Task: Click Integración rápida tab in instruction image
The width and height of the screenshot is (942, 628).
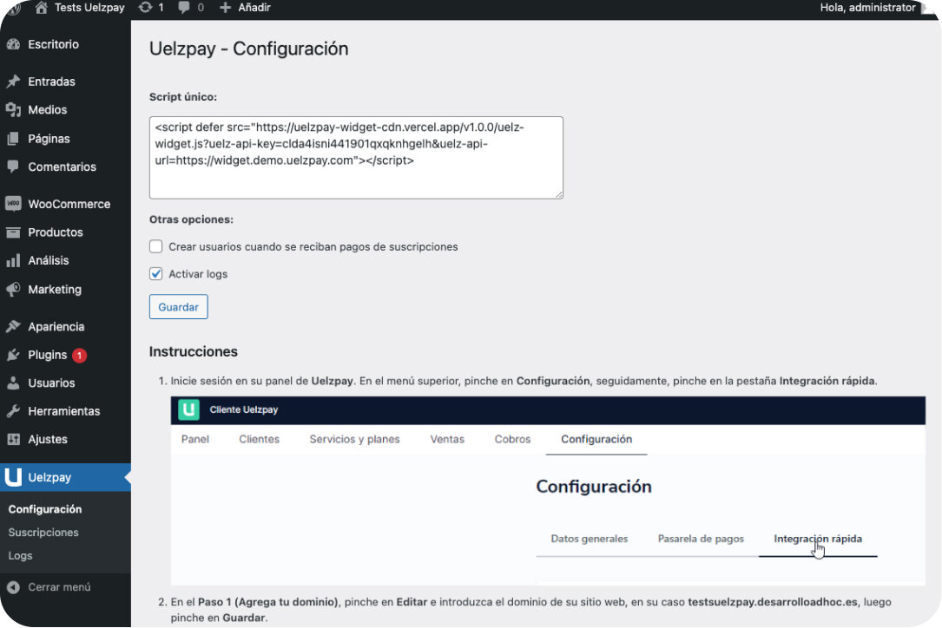Action: pyautogui.click(x=818, y=540)
